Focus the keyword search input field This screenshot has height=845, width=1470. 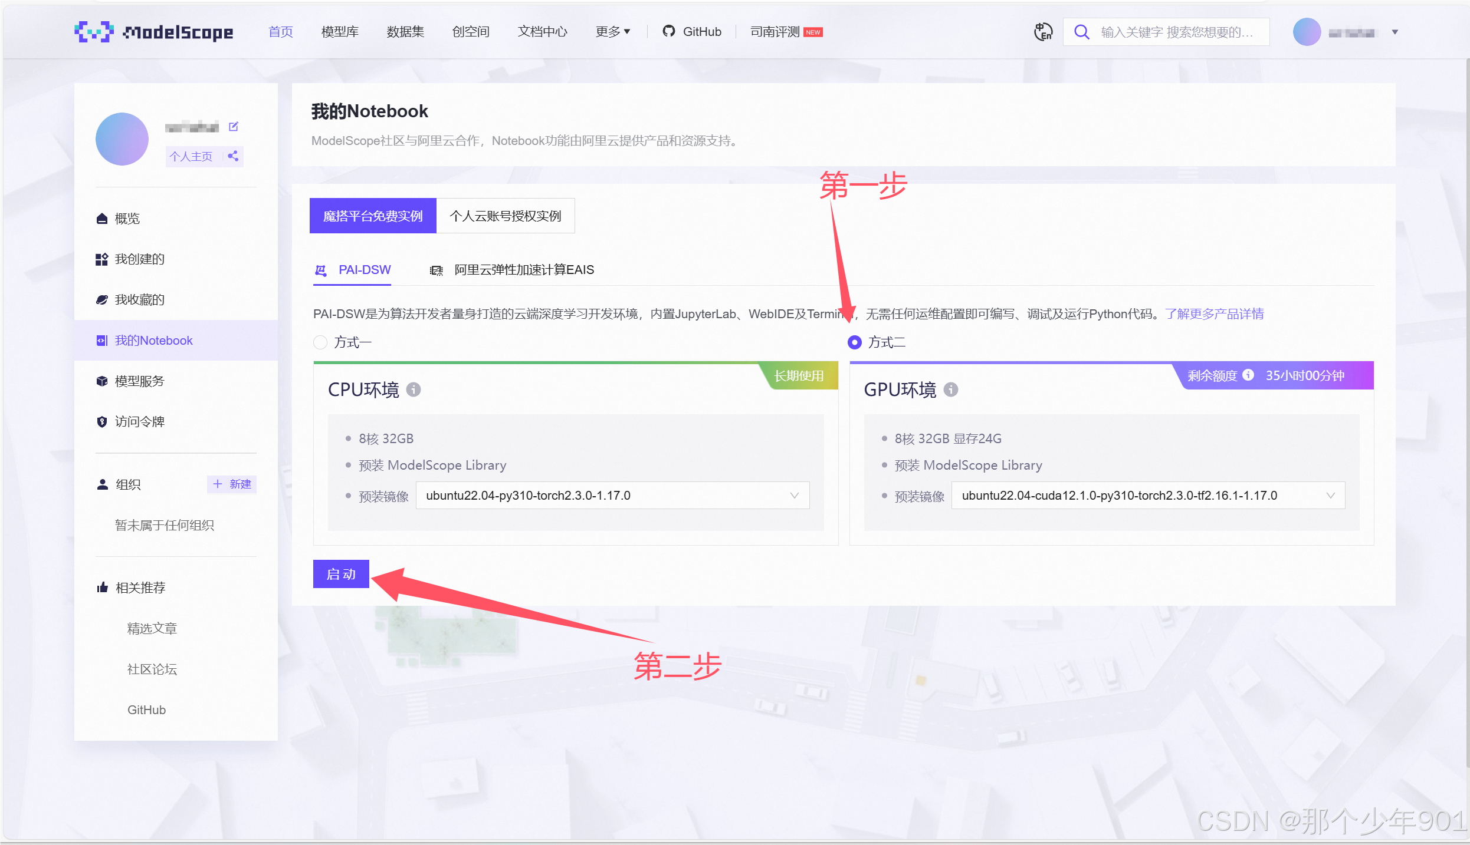point(1177,32)
